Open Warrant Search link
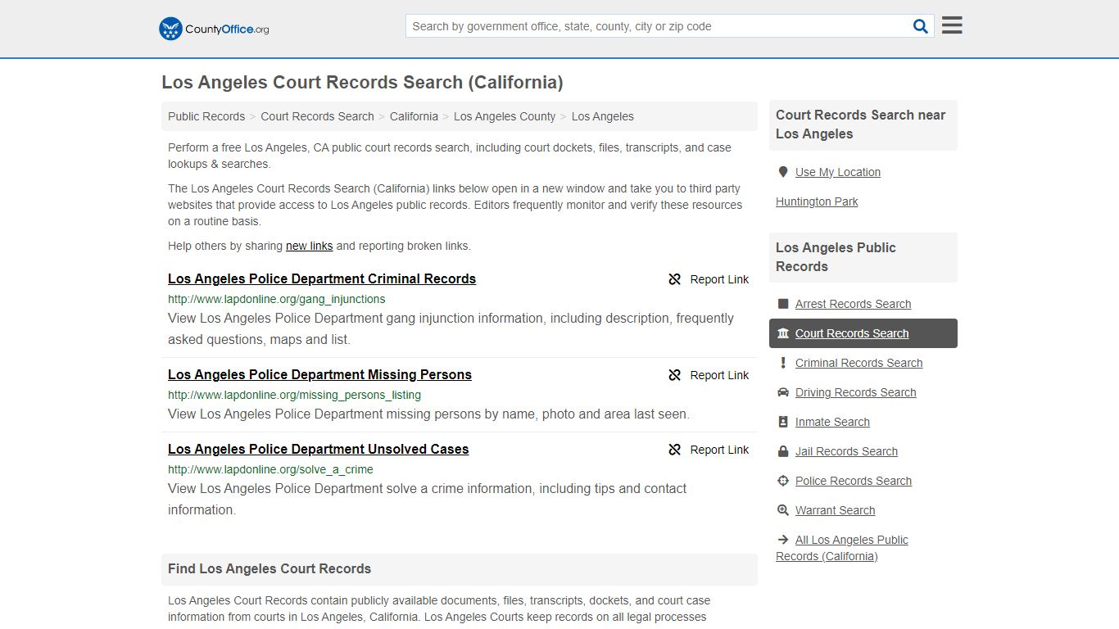Viewport: 1119px width, 629px height. tap(835, 510)
